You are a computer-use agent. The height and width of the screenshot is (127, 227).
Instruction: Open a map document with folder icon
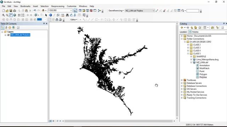tap(7, 11)
